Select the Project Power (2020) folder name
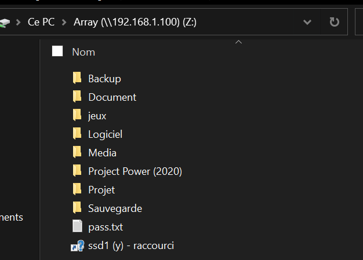The width and height of the screenshot is (363, 260). click(135, 171)
